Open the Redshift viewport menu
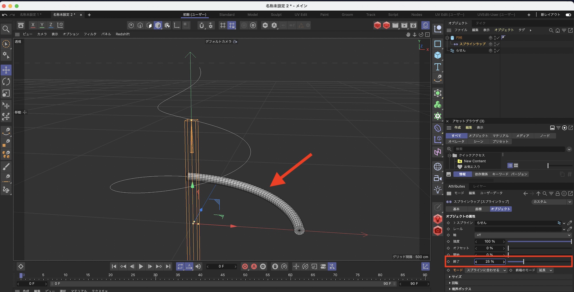Image resolution: width=574 pixels, height=292 pixels. pos(123,34)
